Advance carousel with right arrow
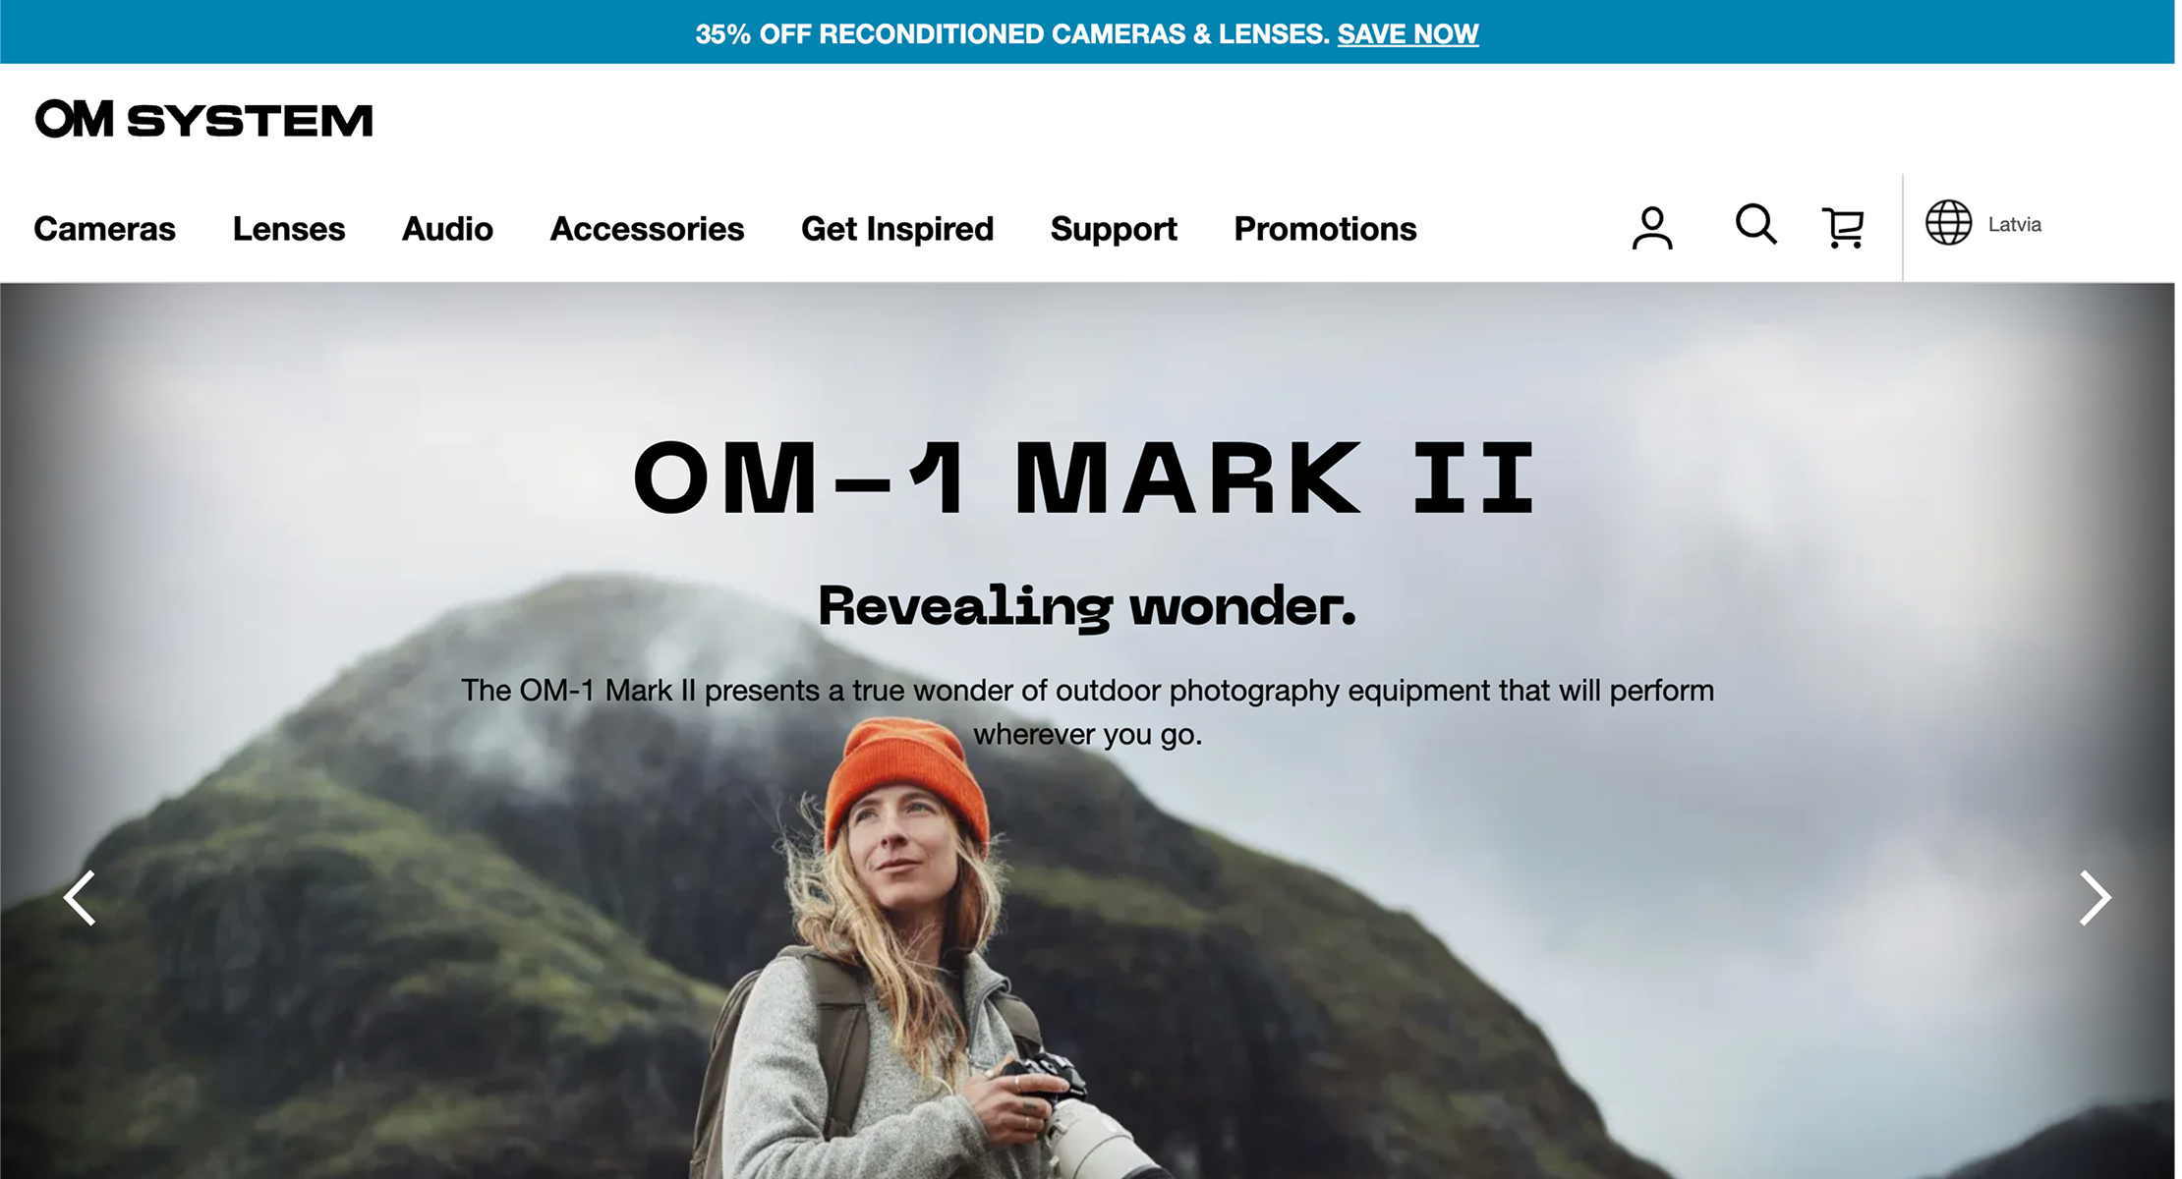Screen dimensions: 2182x1179 (x=2095, y=898)
